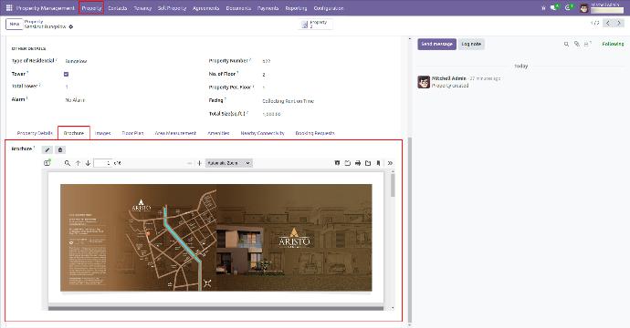Click the pencil edit brochure icon
This screenshot has width=630, height=328.
click(47, 149)
